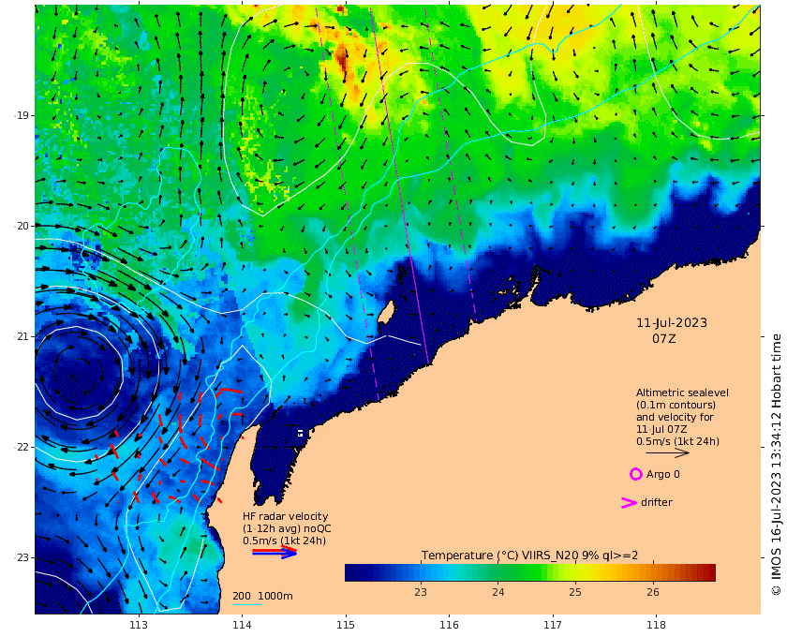787x637 pixels.
Task: Click the altimetric '0.5m/s (1kt 24h)' label
Action: (677, 441)
